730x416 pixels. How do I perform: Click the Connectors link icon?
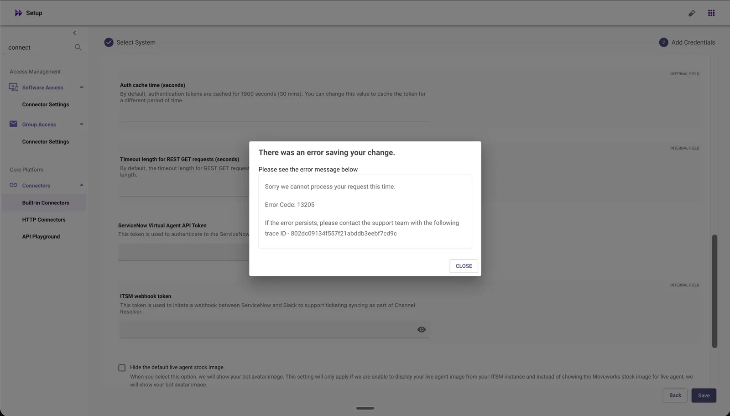[x=13, y=185]
